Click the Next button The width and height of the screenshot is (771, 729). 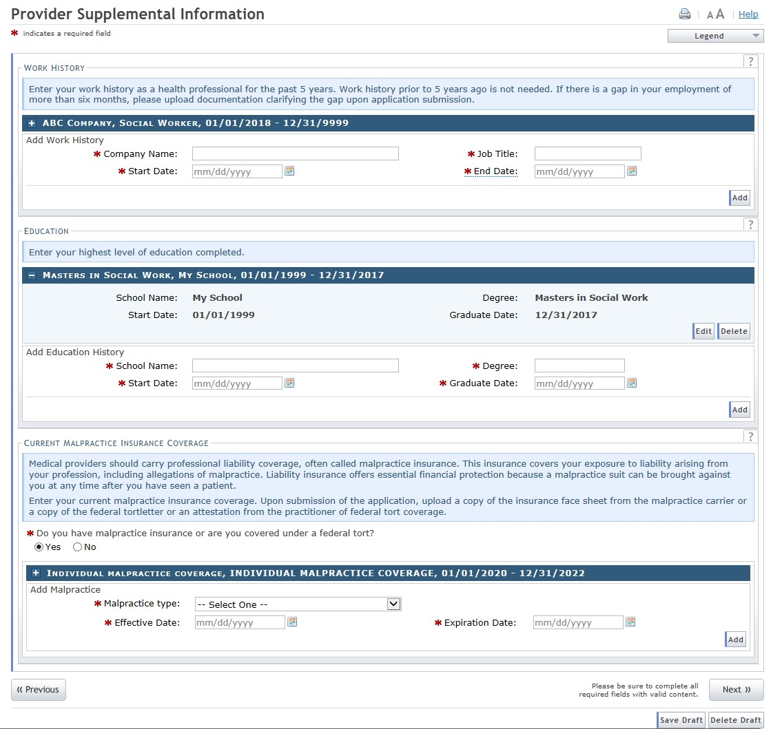(736, 690)
